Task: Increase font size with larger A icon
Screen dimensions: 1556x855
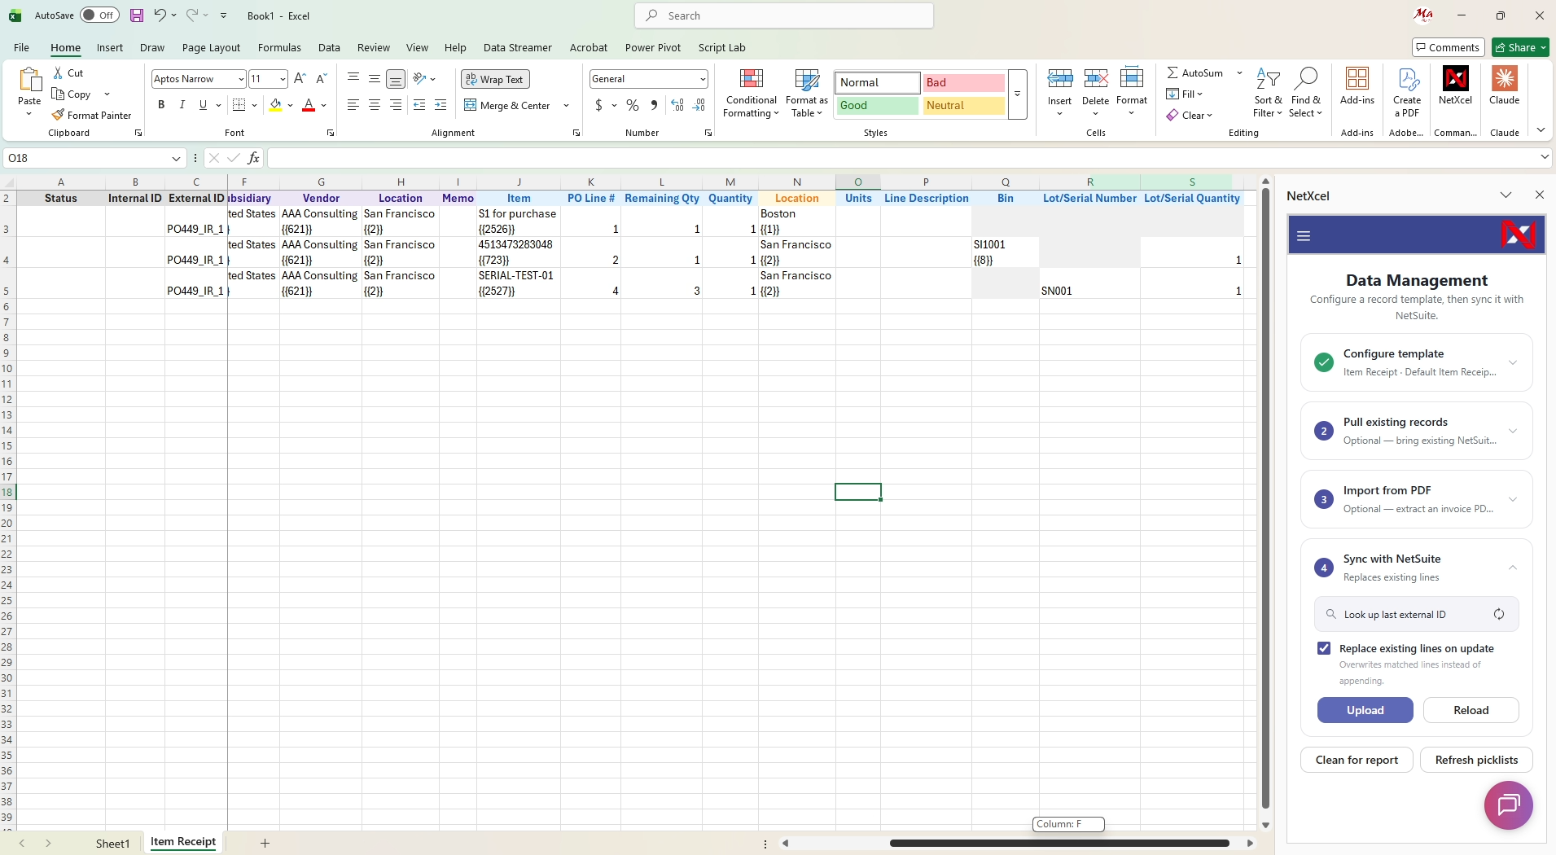Action: tap(300, 79)
